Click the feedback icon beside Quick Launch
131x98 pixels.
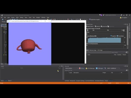(103, 15)
